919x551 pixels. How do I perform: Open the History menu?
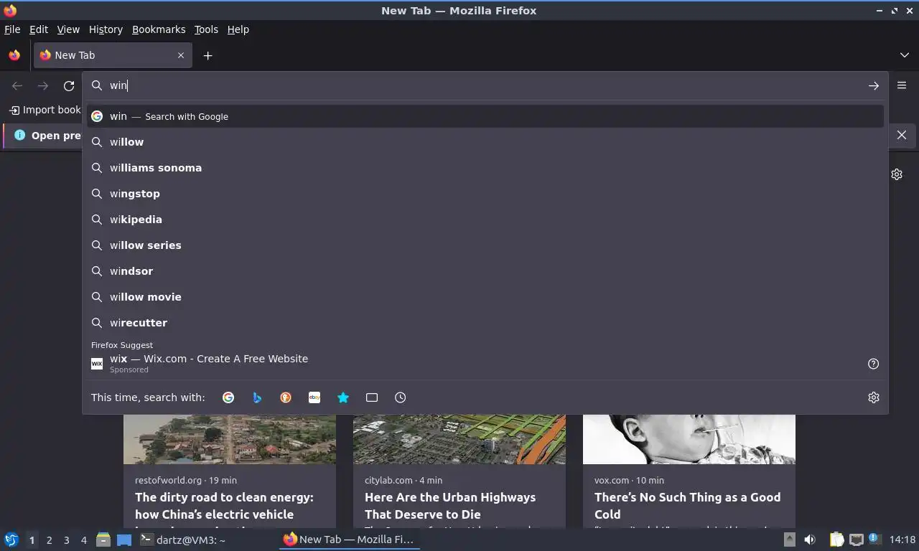click(106, 29)
